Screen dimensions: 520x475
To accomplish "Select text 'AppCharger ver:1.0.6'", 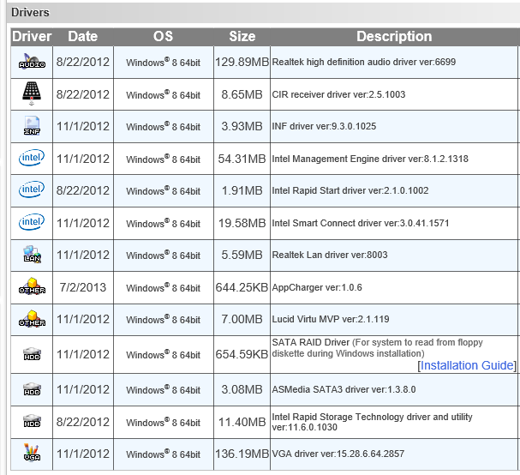I will [x=317, y=287].
